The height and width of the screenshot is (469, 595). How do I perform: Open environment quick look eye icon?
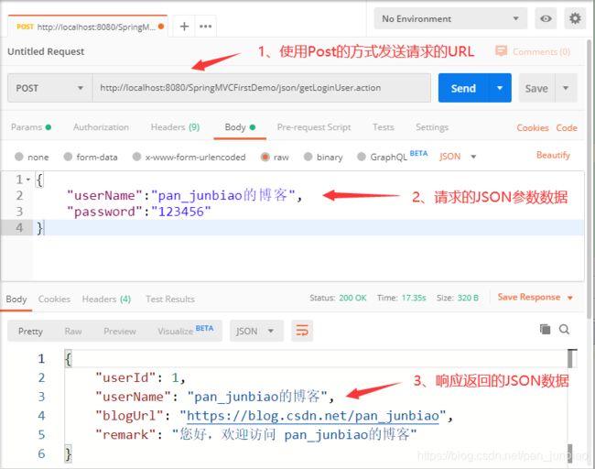coord(546,18)
